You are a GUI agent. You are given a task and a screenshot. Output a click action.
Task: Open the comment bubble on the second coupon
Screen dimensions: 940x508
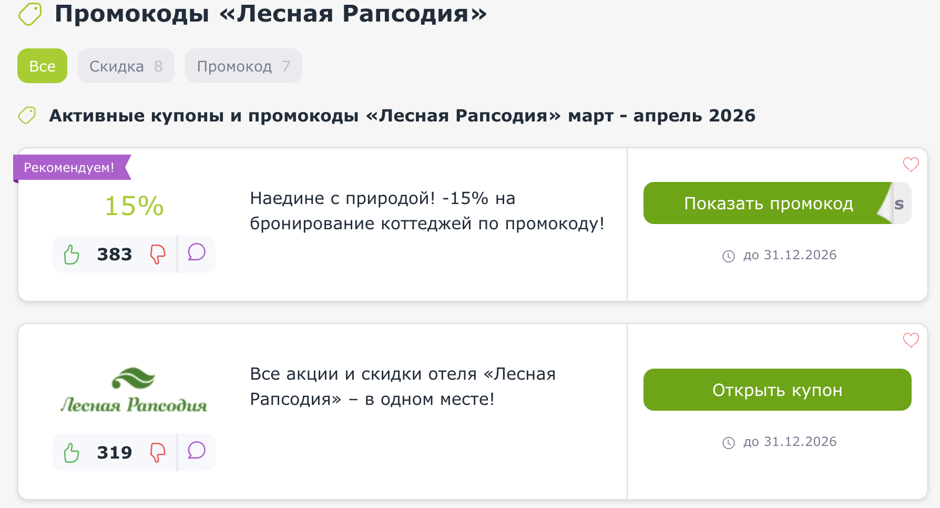pyautogui.click(x=196, y=452)
